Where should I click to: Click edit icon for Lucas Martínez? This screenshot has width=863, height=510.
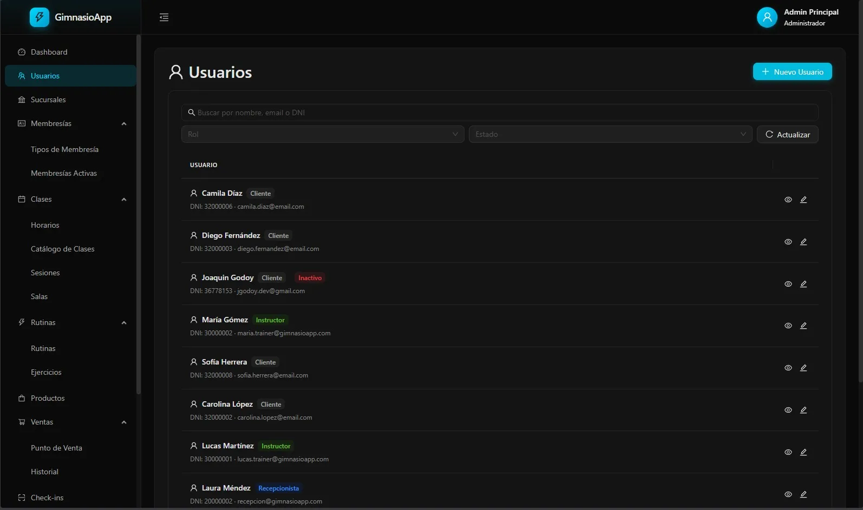pos(803,452)
